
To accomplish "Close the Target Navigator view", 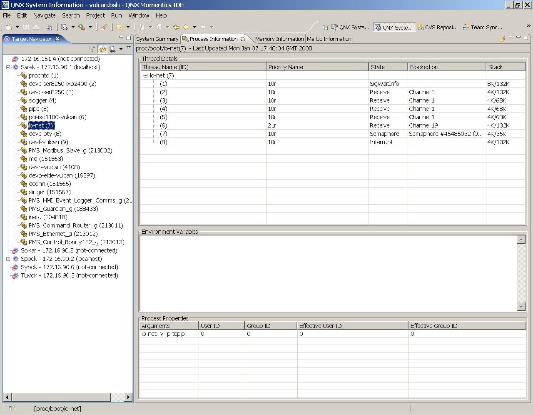I will (57, 39).
